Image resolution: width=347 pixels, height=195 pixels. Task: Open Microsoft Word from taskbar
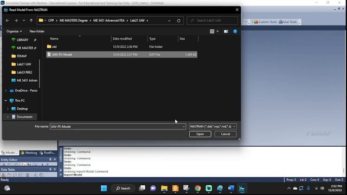click(x=231, y=188)
